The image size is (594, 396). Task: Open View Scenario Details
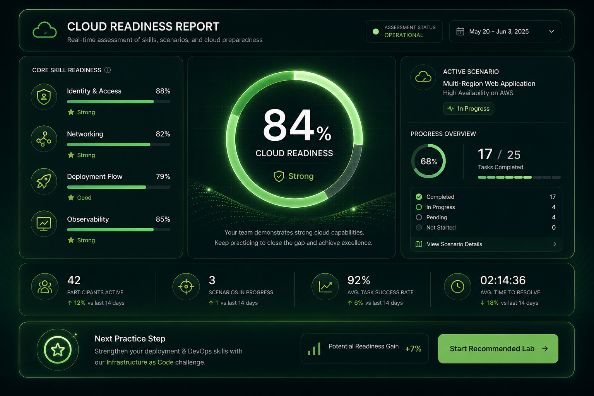(x=486, y=244)
